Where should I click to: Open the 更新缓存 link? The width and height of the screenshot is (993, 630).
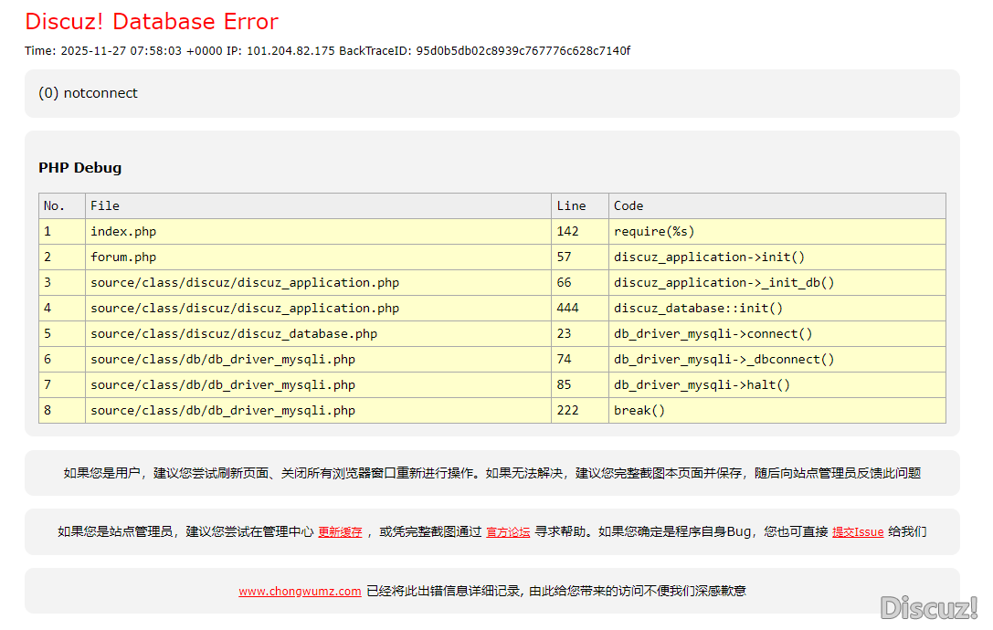(340, 532)
